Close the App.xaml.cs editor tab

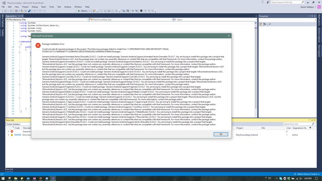coord(22,16)
